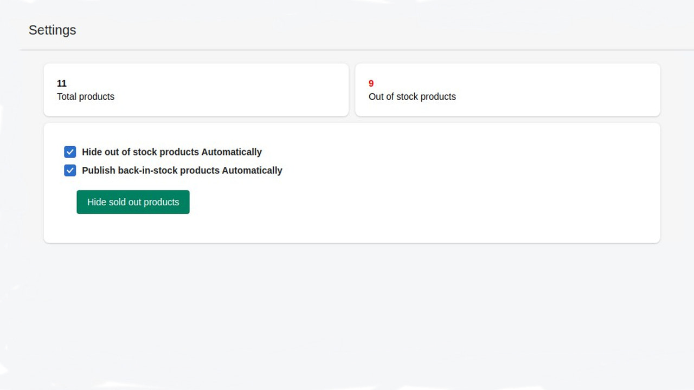The width and height of the screenshot is (694, 390).
Task: Click the word 'Automatically' in the publish option
Action: point(252,170)
